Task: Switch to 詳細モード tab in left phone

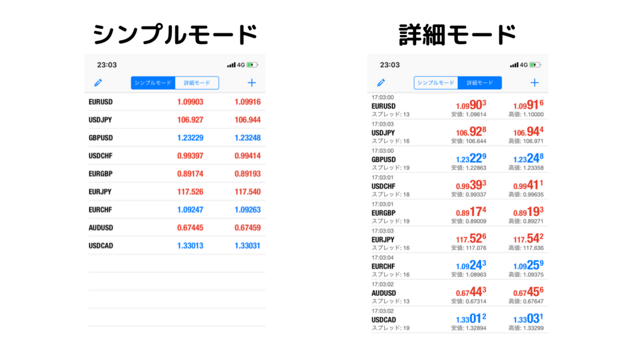Action: coord(197,83)
